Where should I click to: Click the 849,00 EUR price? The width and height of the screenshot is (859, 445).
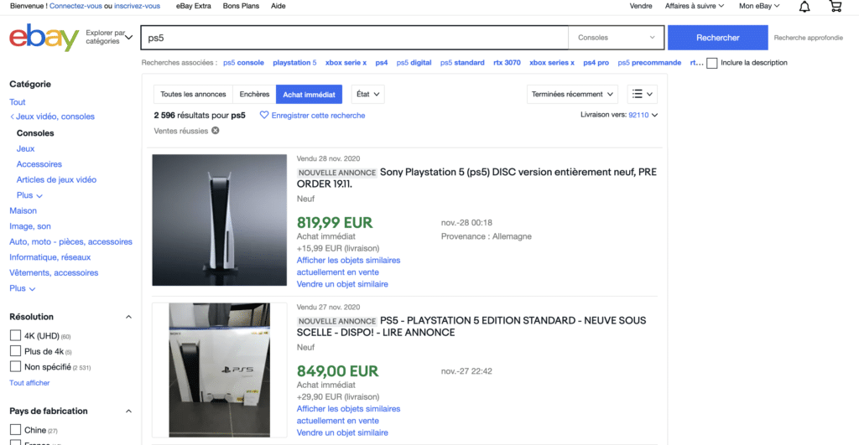pos(337,371)
